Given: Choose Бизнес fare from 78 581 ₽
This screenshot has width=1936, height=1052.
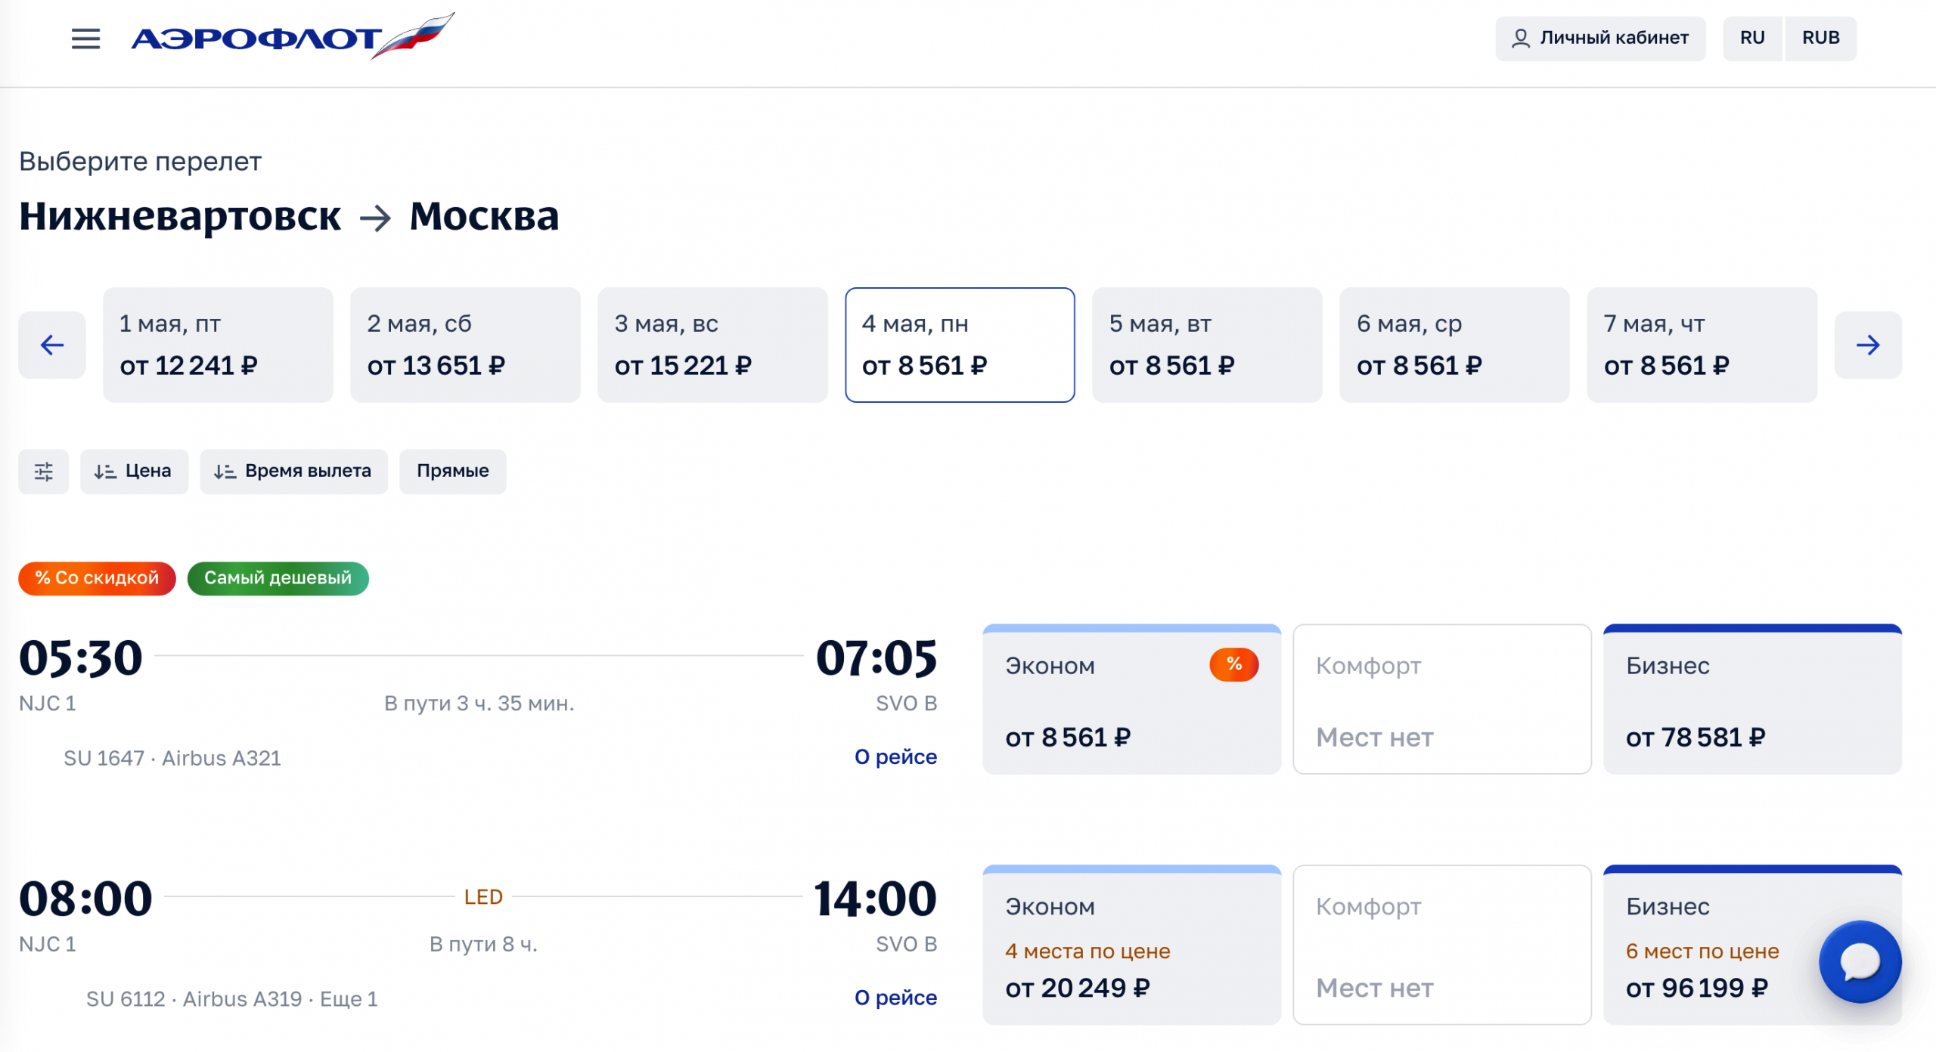Looking at the screenshot, I should 1751,700.
